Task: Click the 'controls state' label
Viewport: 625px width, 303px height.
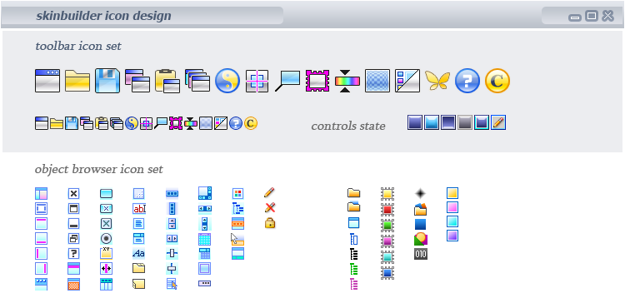Action: coord(348,126)
